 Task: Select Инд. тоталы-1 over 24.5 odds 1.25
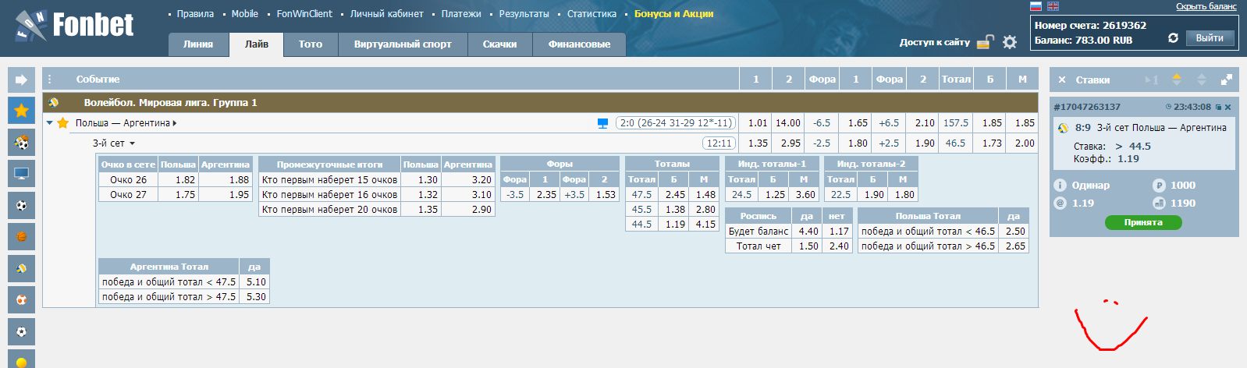click(774, 195)
